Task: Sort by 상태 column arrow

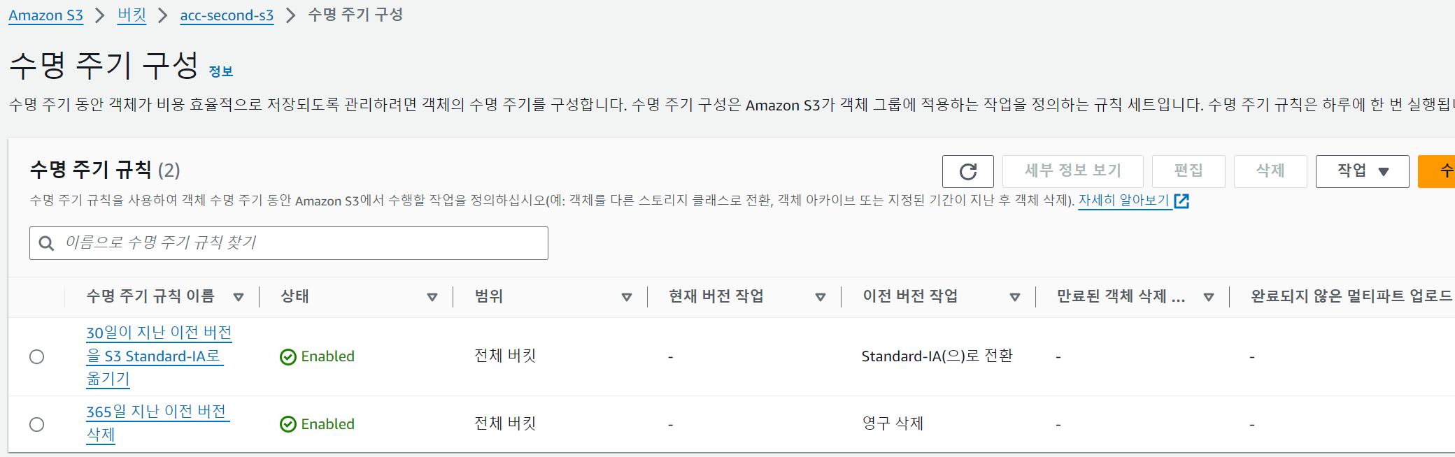Action: (x=432, y=297)
